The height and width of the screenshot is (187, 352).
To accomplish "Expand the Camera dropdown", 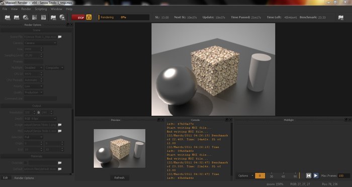I will (x=40, y=43).
